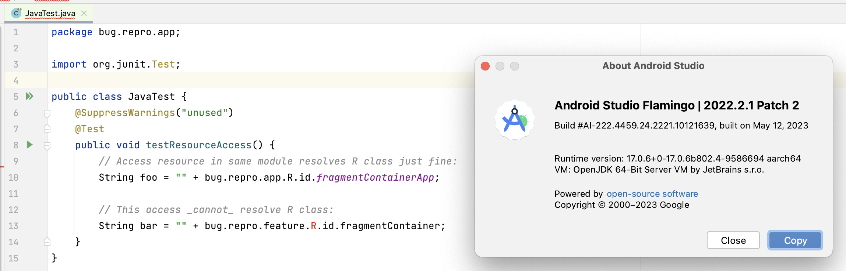This screenshot has width=846, height=271.
Task: Click the testResourceAccess method name
Action: pyautogui.click(x=198, y=145)
